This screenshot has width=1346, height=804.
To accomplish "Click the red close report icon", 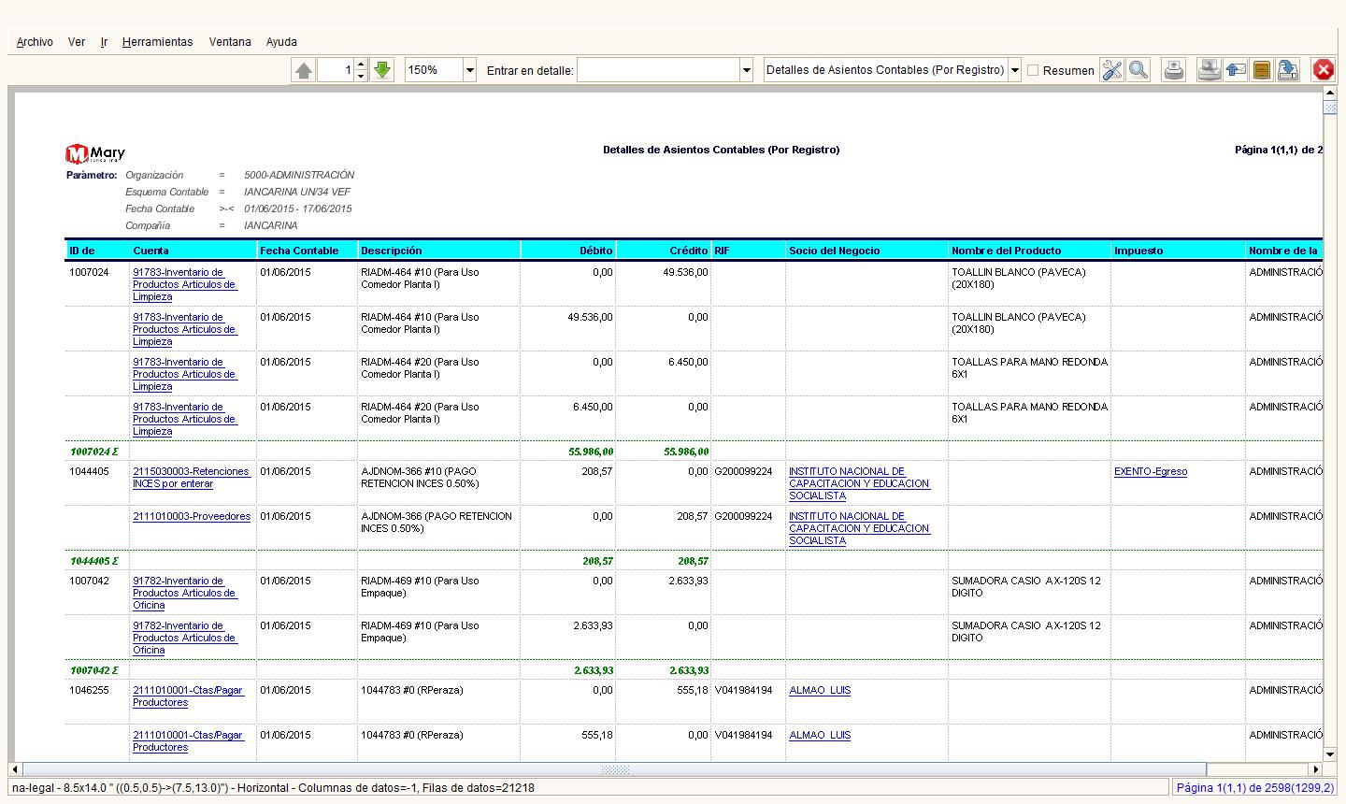I will (x=1323, y=70).
